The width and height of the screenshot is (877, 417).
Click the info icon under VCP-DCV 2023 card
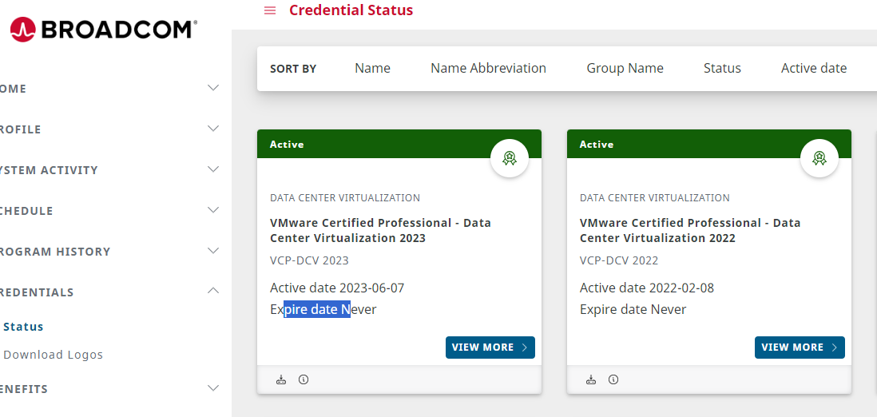pyautogui.click(x=304, y=379)
